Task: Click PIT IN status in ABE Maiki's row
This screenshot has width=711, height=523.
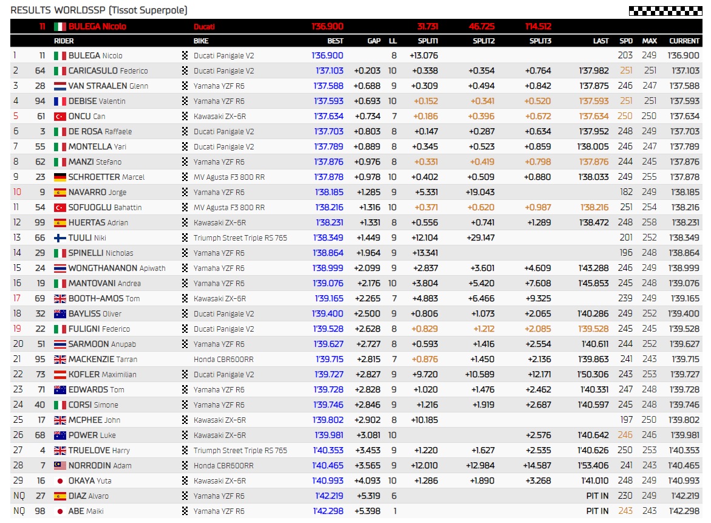Action: (597, 511)
